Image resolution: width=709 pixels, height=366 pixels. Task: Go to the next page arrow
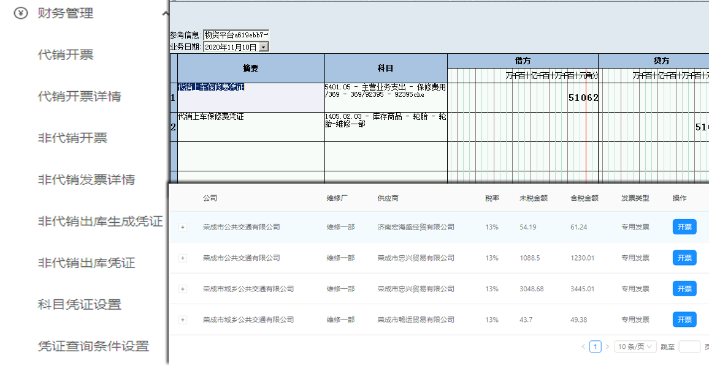tap(607, 346)
